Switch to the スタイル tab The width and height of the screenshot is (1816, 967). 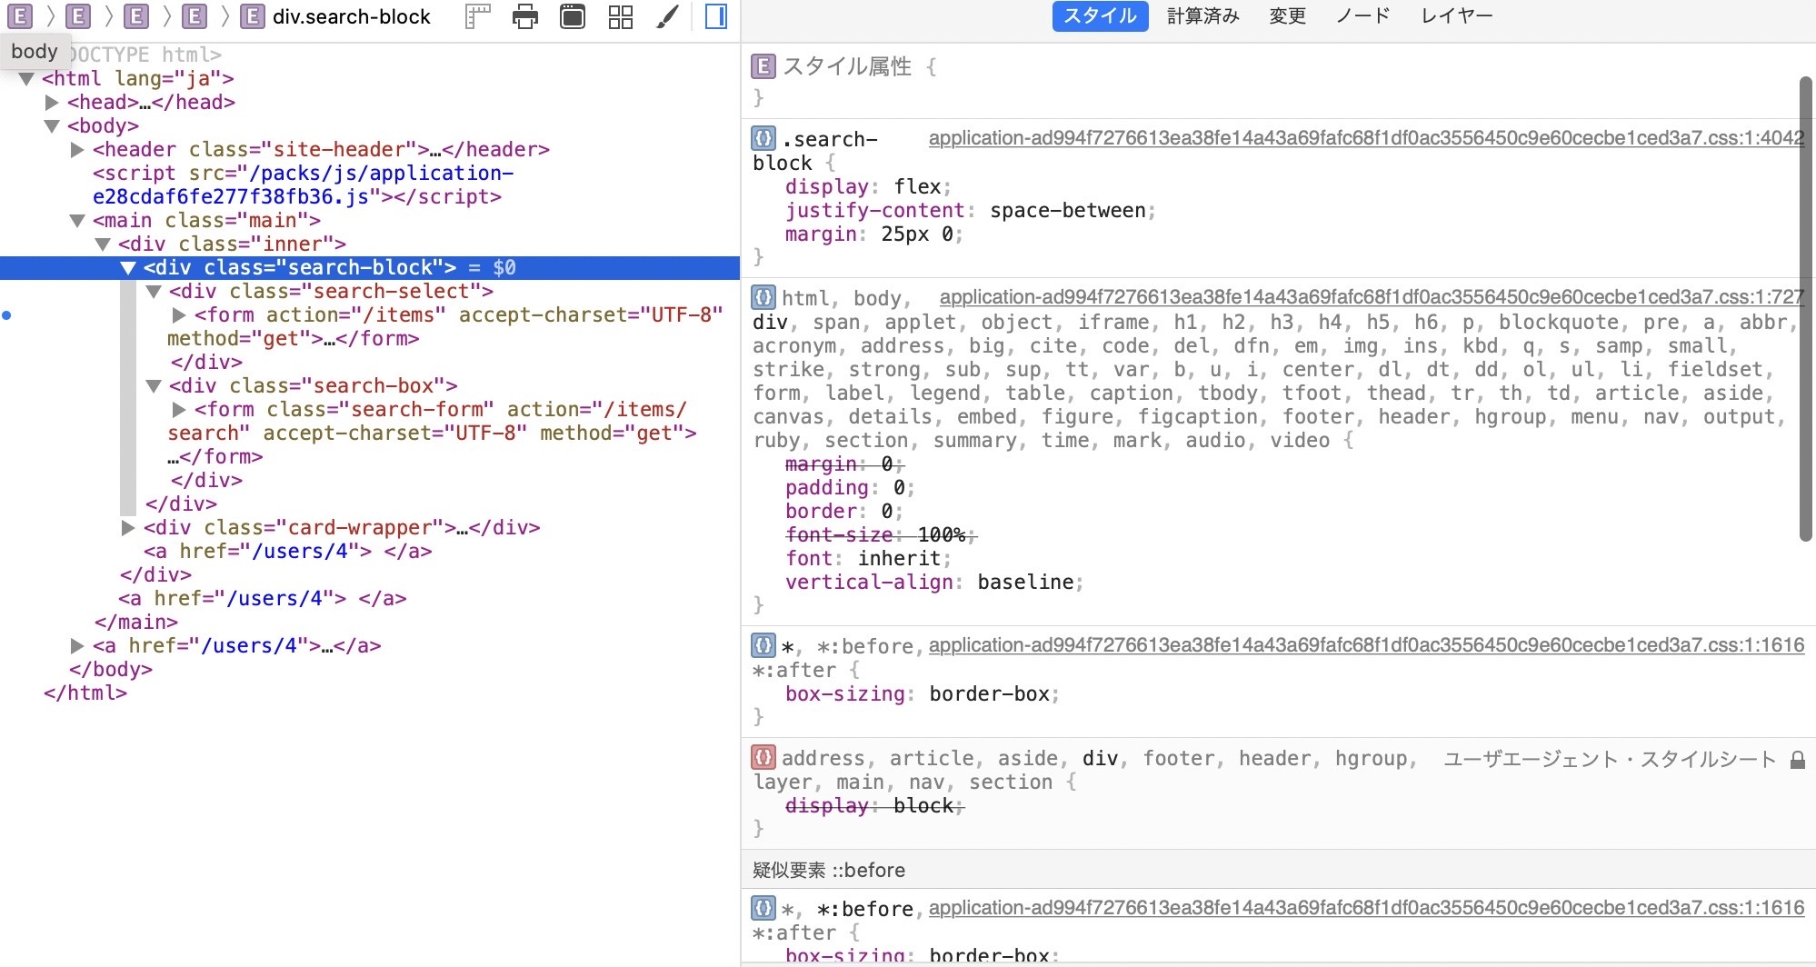coord(1100,15)
